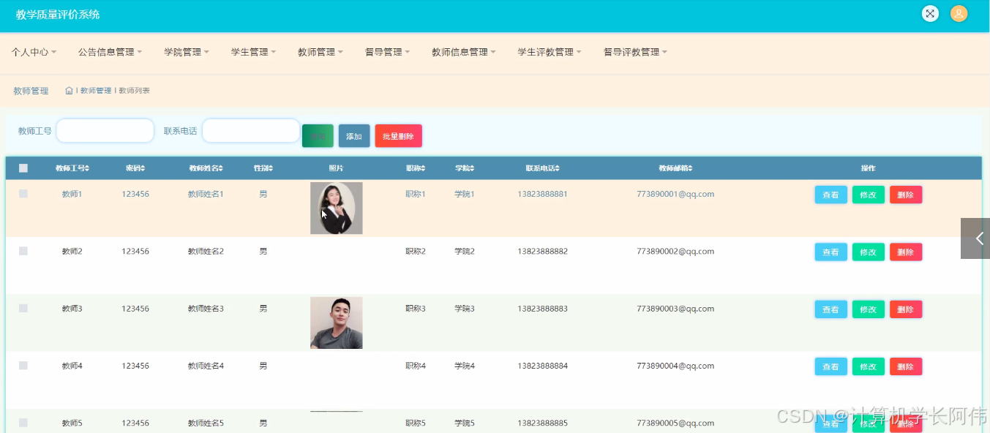Click the 教师列表 breadcrumb item

[135, 91]
